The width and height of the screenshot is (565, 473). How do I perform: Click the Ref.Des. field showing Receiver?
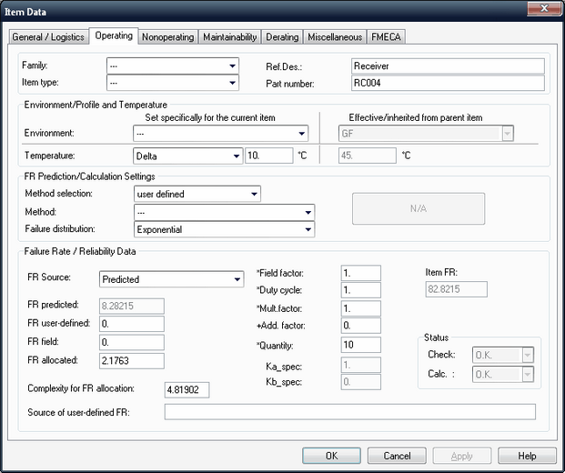click(447, 66)
